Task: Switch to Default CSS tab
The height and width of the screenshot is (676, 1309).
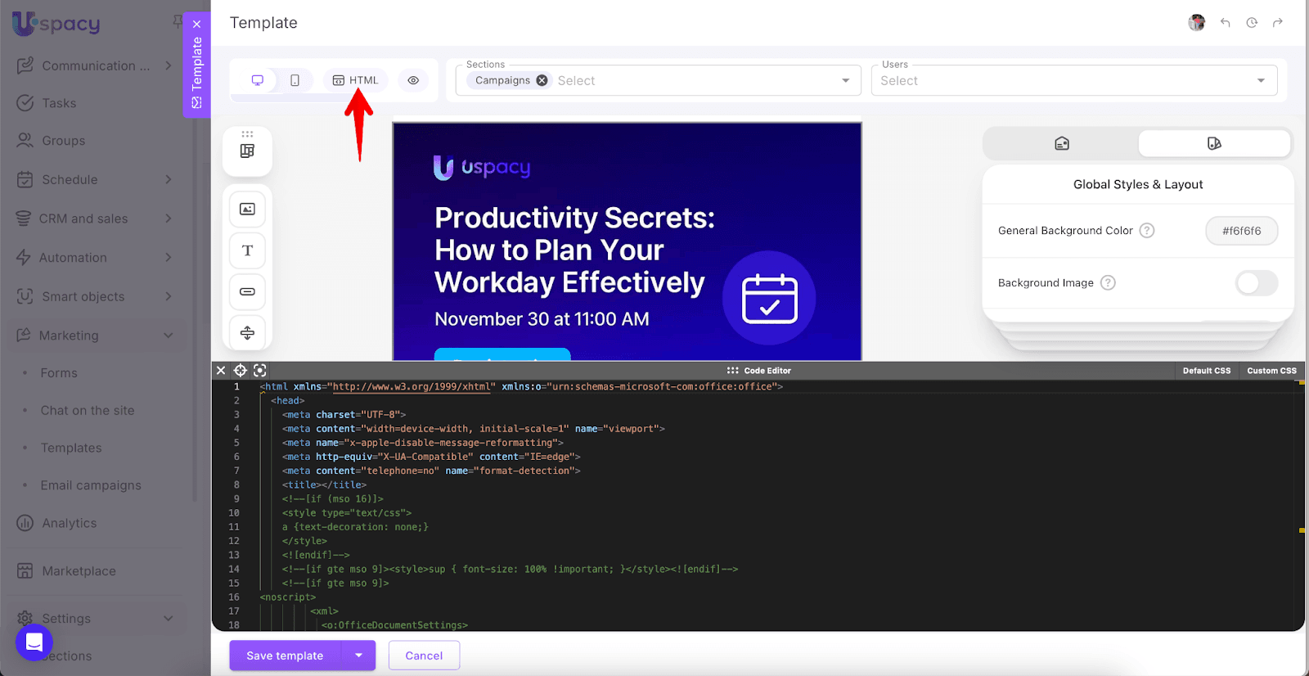Action: tap(1207, 371)
